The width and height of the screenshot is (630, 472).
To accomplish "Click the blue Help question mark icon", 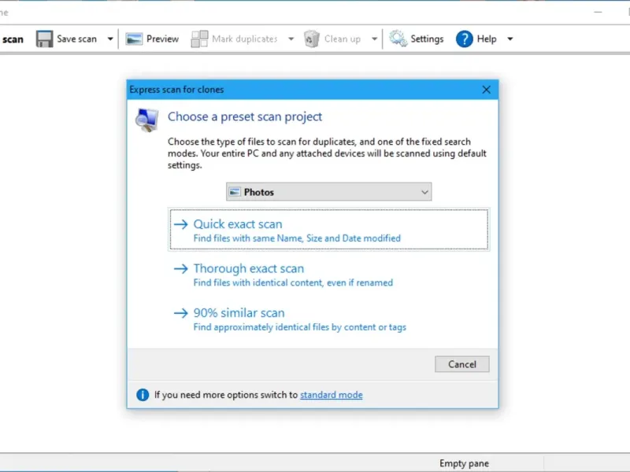I will pos(464,39).
